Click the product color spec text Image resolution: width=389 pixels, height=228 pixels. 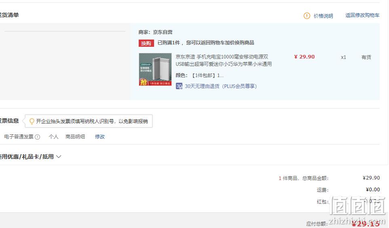coord(199,75)
